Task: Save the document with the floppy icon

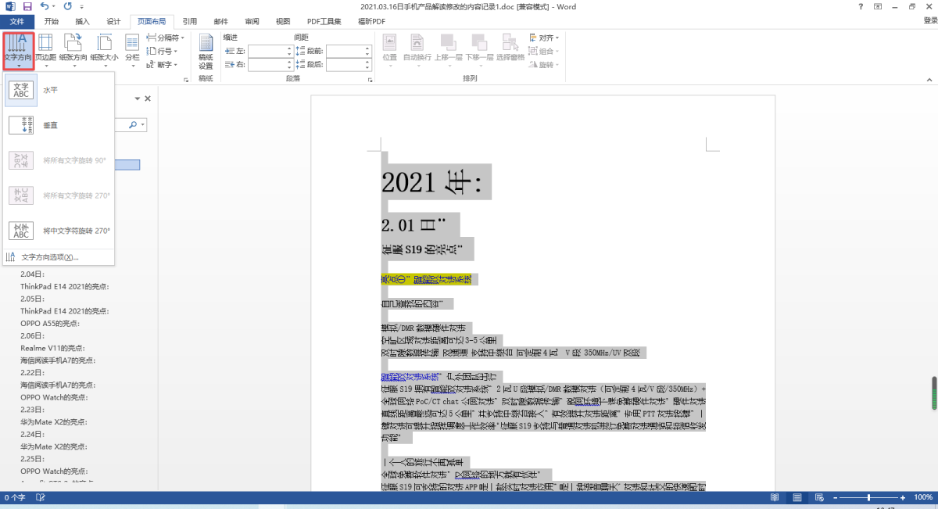Action: (27, 6)
